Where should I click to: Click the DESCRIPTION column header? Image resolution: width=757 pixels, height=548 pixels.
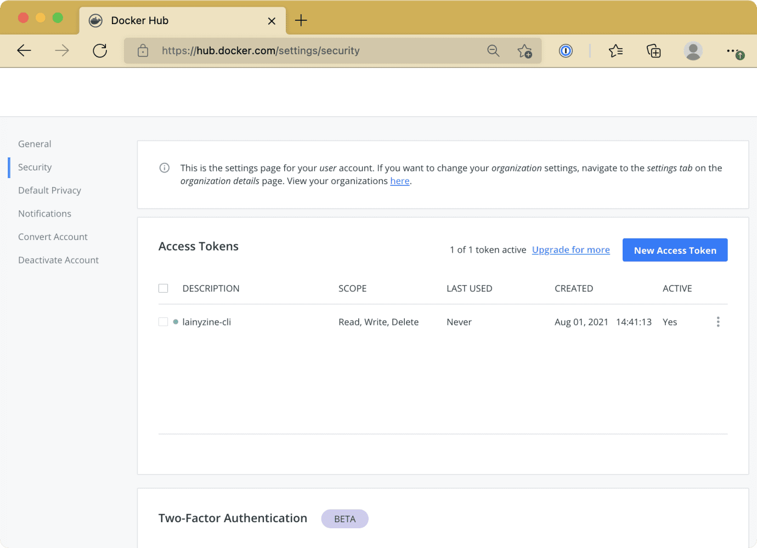pos(211,288)
